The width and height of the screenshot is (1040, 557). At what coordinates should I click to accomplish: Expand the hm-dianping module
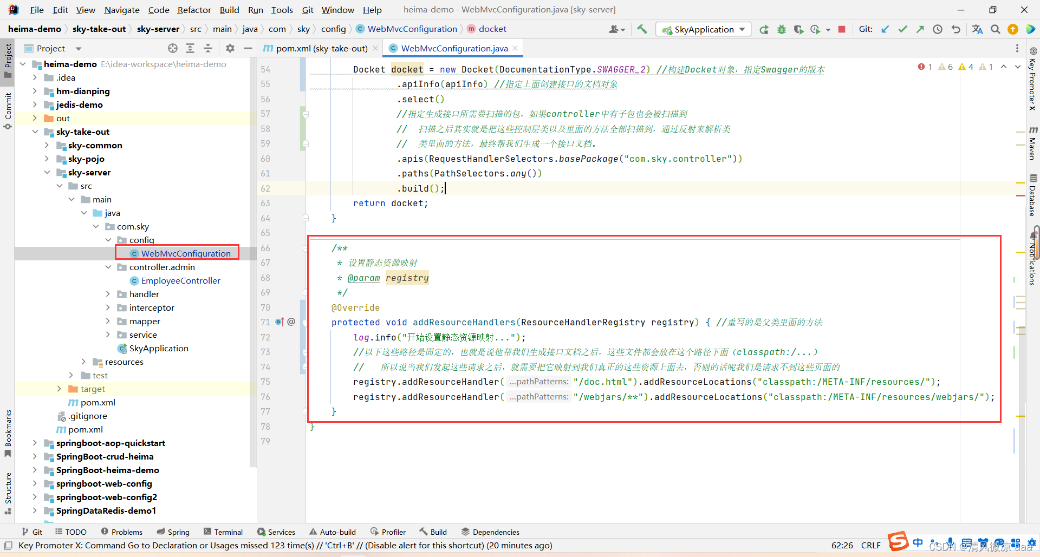tap(35, 91)
